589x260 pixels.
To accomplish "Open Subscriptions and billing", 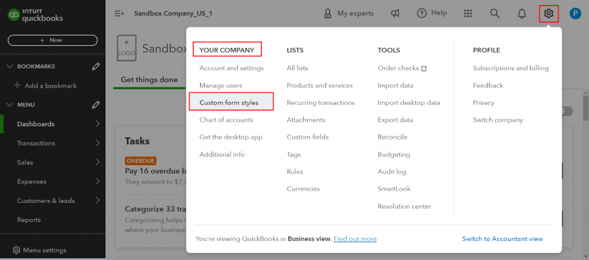I will pyautogui.click(x=511, y=68).
